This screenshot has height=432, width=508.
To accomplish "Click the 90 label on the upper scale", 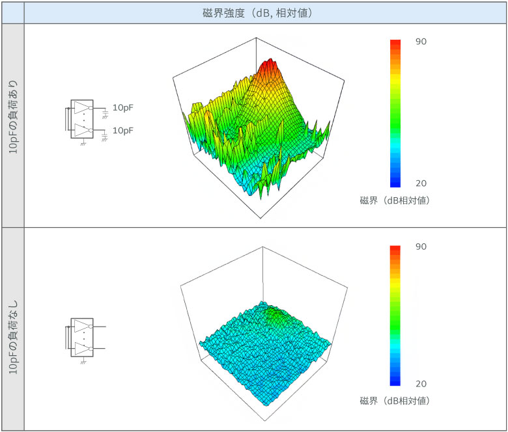I will [421, 42].
